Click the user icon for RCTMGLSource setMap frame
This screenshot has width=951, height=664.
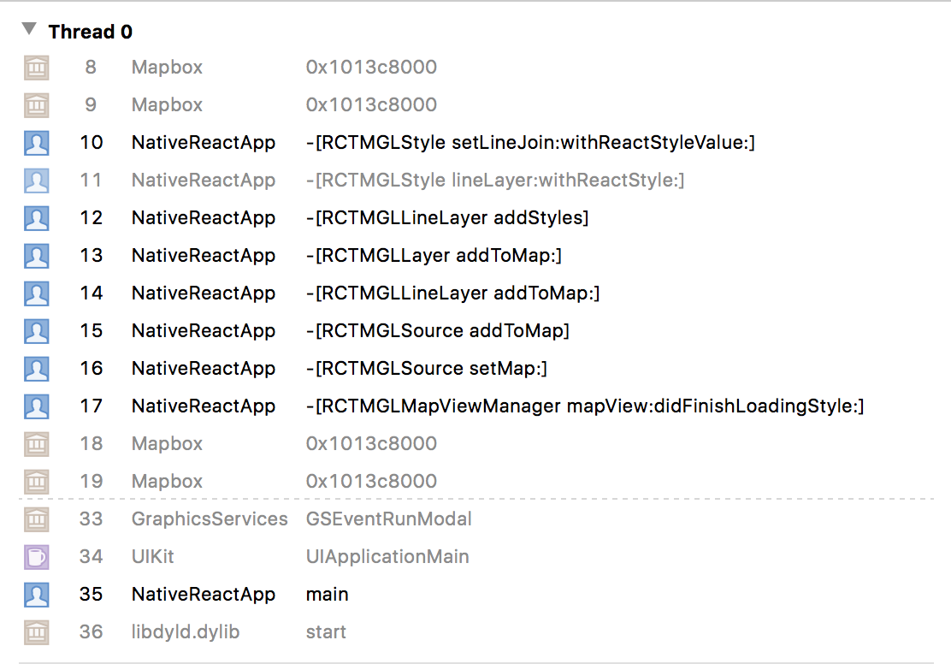pyautogui.click(x=36, y=368)
